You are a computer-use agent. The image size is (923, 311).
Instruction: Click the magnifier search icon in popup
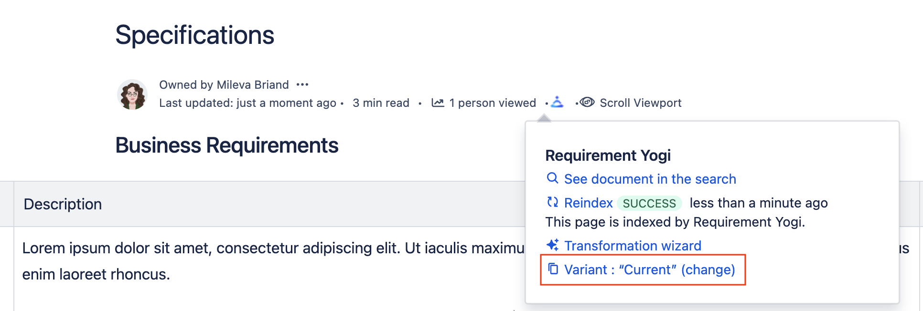(x=552, y=178)
